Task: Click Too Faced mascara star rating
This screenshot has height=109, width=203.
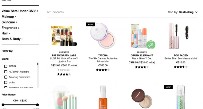Action: (181, 67)
